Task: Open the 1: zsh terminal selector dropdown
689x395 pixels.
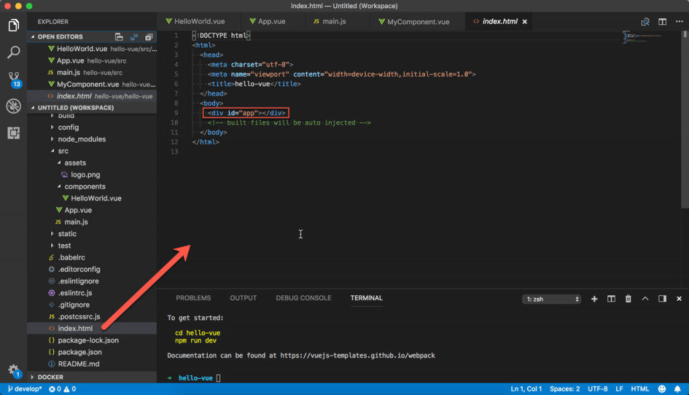Action: [x=551, y=299]
